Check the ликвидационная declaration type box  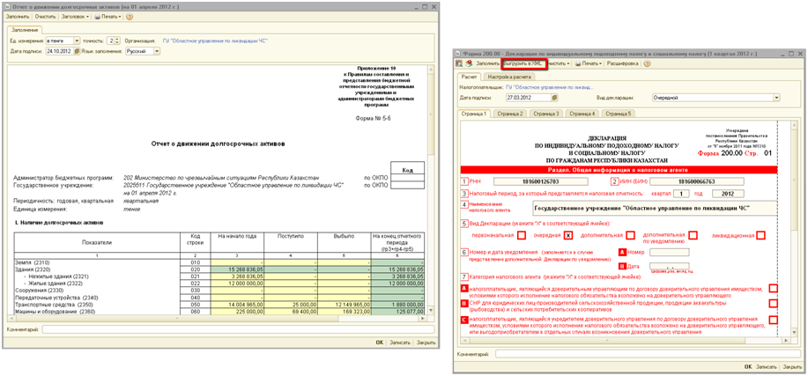point(760,235)
